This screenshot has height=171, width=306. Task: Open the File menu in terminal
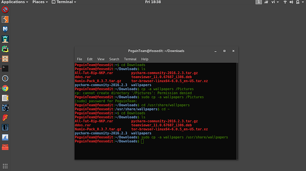point(79,59)
